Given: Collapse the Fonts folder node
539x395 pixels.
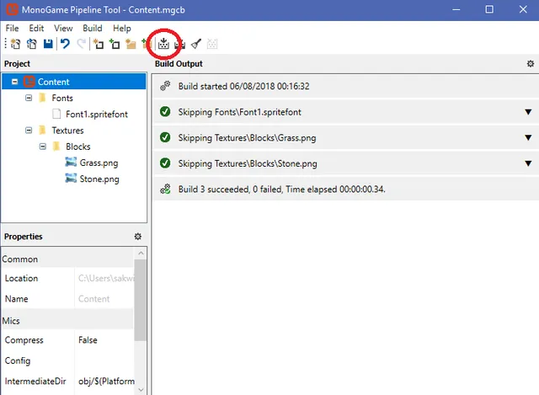Looking at the screenshot, I should coord(29,98).
